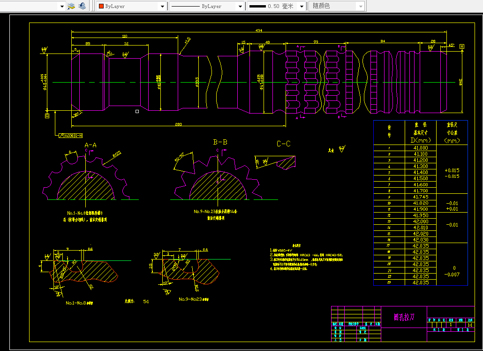483x351 pixels.
Task: Click the +0.015 tolerance value
Action: click(x=452, y=170)
